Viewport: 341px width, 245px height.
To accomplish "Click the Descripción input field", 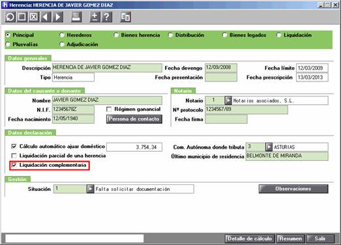I will pyautogui.click(x=107, y=68).
